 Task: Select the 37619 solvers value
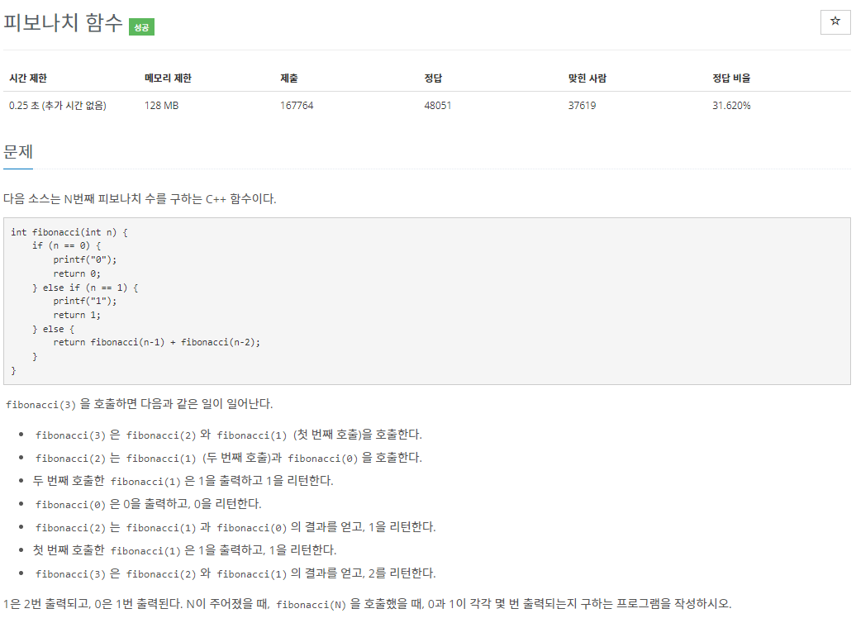click(x=582, y=106)
